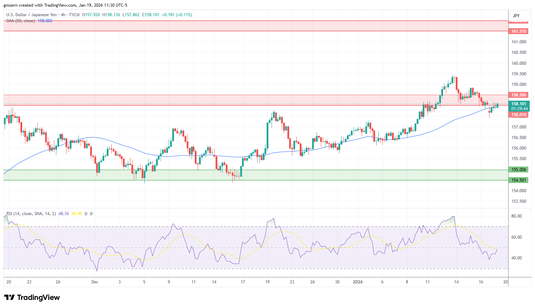Screen dimensions: 535x308
Task: Click the 60.00 RSI scale value
Action: [516, 237]
